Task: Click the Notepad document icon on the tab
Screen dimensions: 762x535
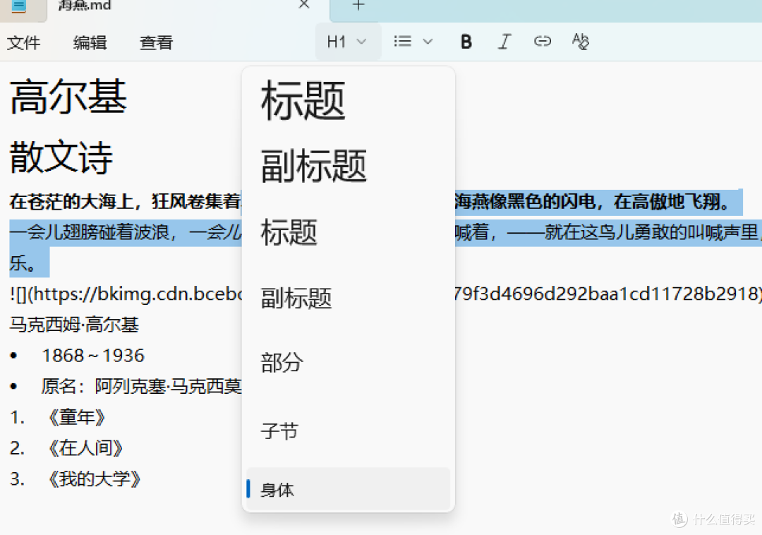Action: [19, 6]
